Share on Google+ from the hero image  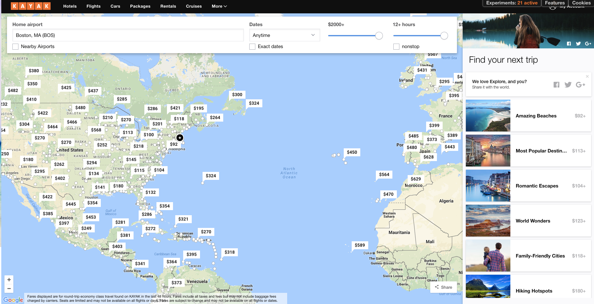coord(588,44)
